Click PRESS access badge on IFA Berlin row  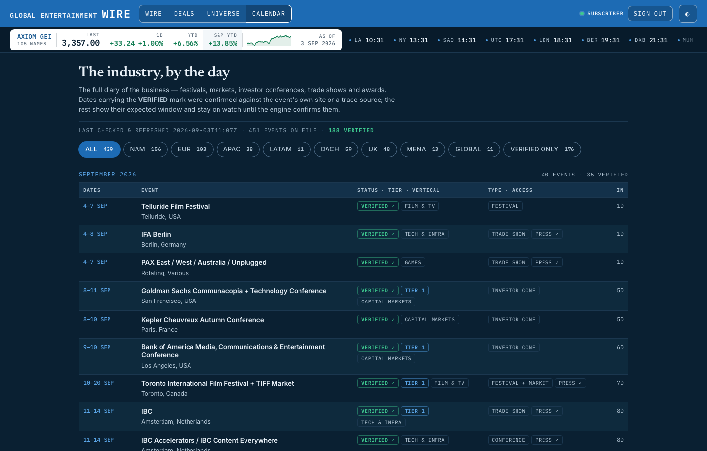coord(547,234)
